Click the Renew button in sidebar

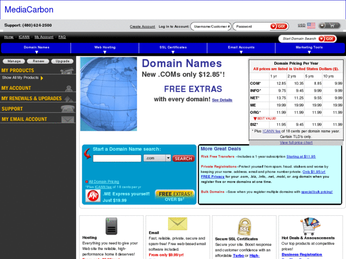39,61
